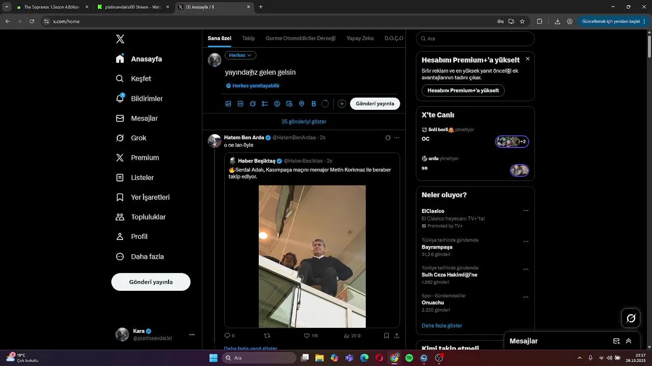The width and height of the screenshot is (652, 366).
Task: Open floating Grok button
Action: [631, 318]
